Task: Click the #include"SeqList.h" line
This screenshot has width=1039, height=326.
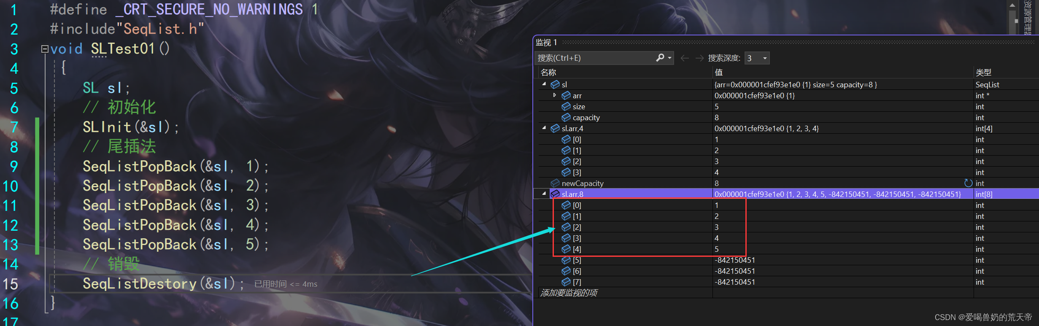Action: click(x=127, y=29)
